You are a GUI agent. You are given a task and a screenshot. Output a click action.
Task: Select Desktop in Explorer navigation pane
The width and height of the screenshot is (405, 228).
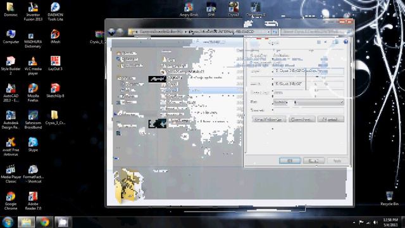(x=128, y=59)
